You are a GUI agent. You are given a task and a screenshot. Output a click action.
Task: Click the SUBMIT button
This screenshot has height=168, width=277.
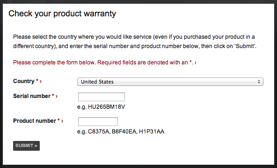26,146
